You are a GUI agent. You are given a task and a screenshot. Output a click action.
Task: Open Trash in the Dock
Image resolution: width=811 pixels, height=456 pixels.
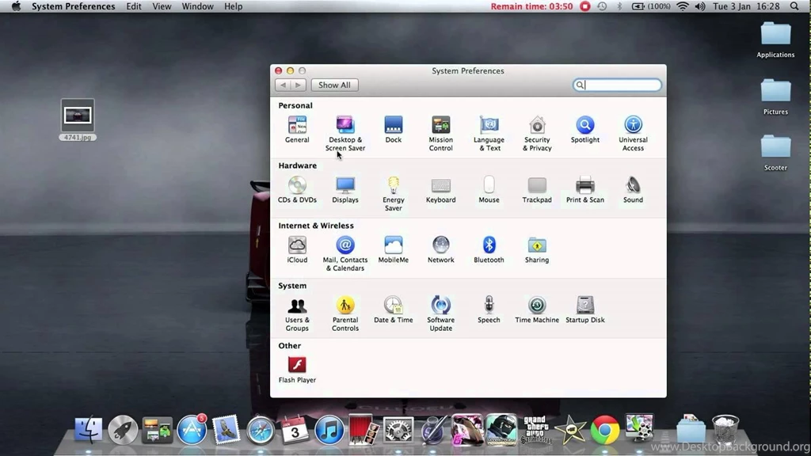coord(725,430)
